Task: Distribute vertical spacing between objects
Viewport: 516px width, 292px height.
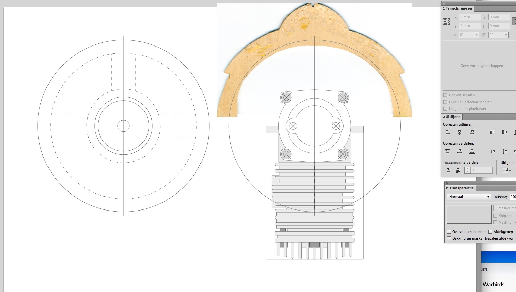Action: 447,170
